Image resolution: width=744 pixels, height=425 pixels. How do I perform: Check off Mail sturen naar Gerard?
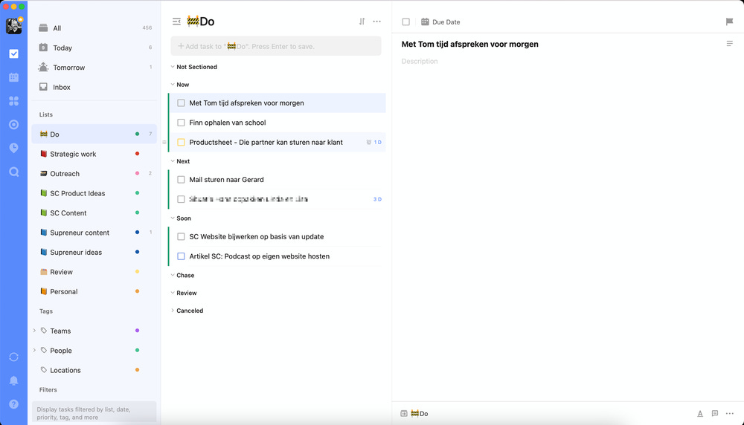pyautogui.click(x=181, y=180)
